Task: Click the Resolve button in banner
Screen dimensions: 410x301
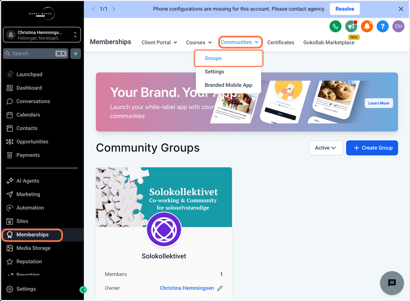Action: coord(345,9)
